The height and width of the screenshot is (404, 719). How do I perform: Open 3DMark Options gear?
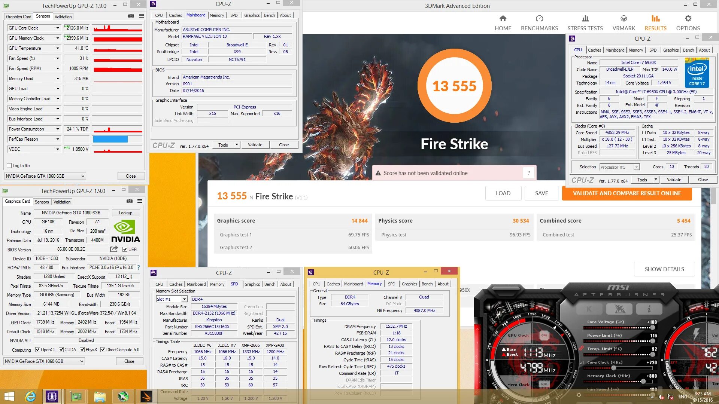pyautogui.click(x=688, y=23)
